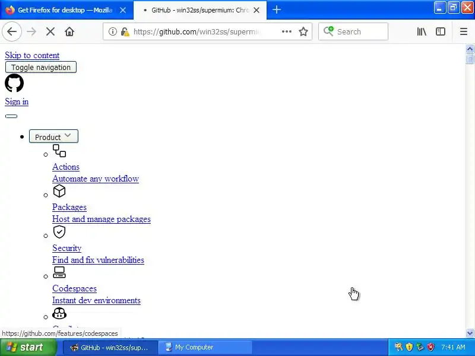Click the taskbar clock showing 7:41 AM

(453, 347)
